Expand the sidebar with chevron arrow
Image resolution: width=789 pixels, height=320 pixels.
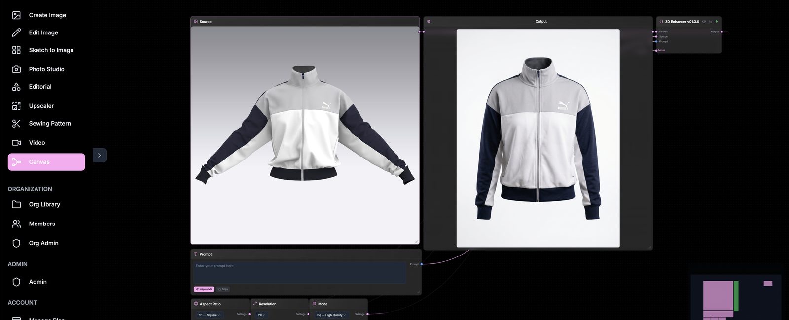[x=100, y=156]
